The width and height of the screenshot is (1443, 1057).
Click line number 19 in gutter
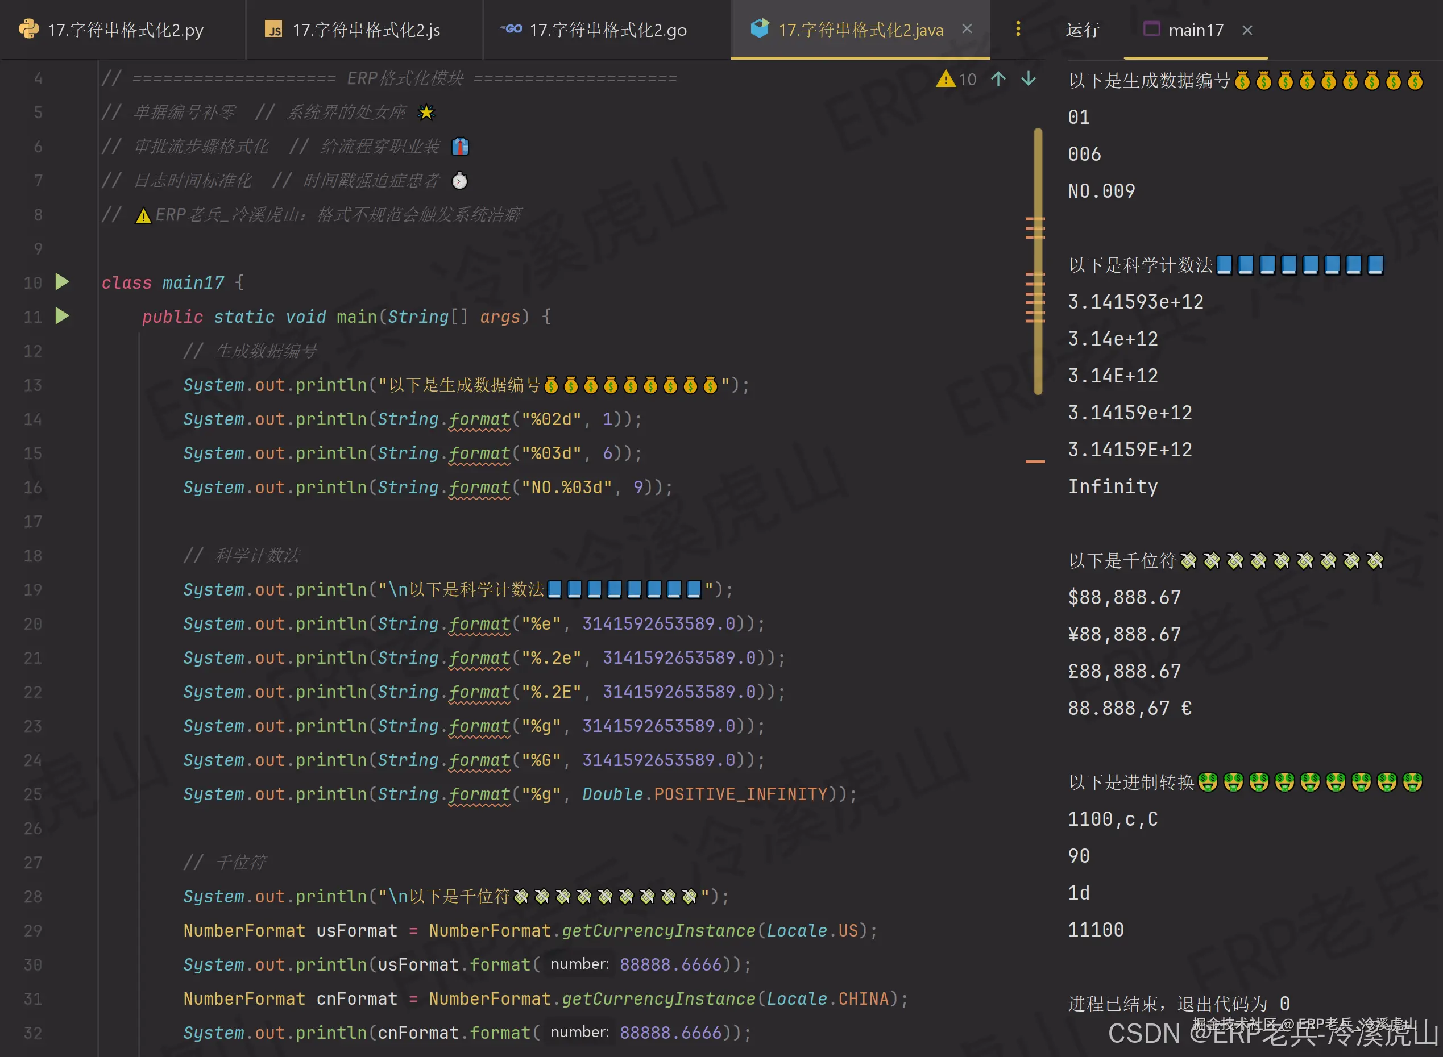click(32, 590)
